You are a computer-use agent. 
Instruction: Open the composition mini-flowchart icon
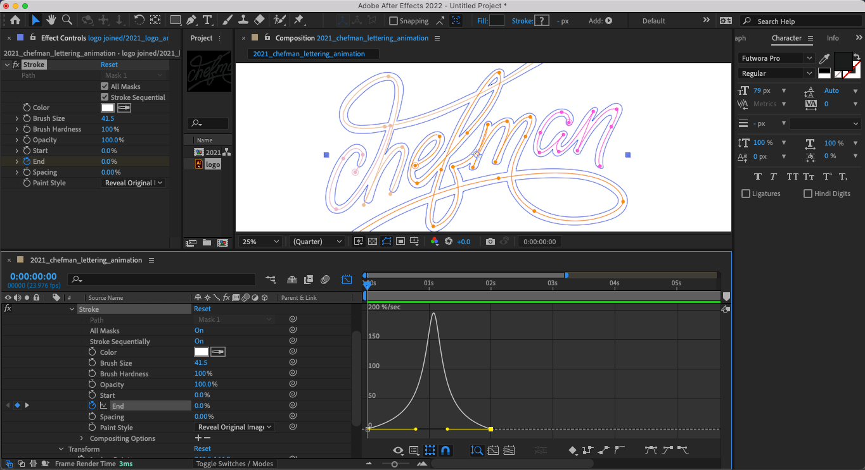point(271,280)
